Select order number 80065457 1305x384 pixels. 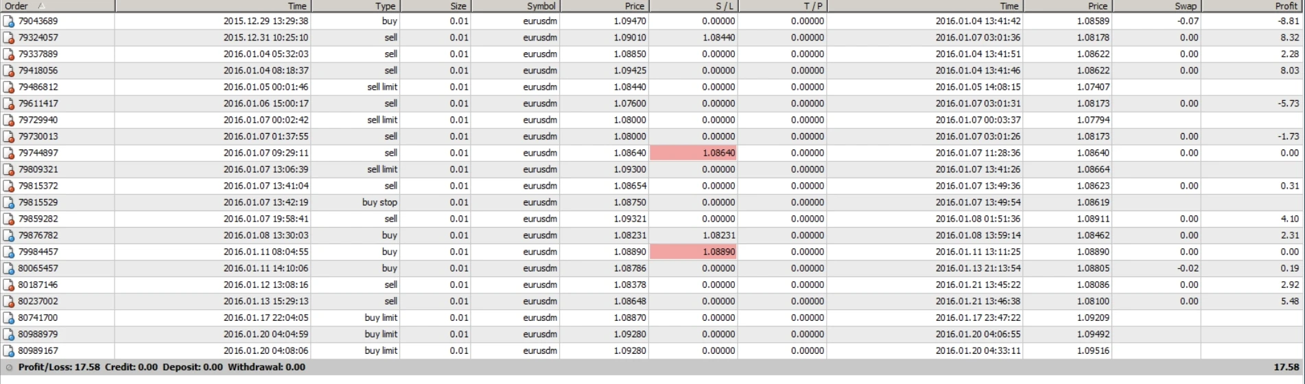pos(38,268)
